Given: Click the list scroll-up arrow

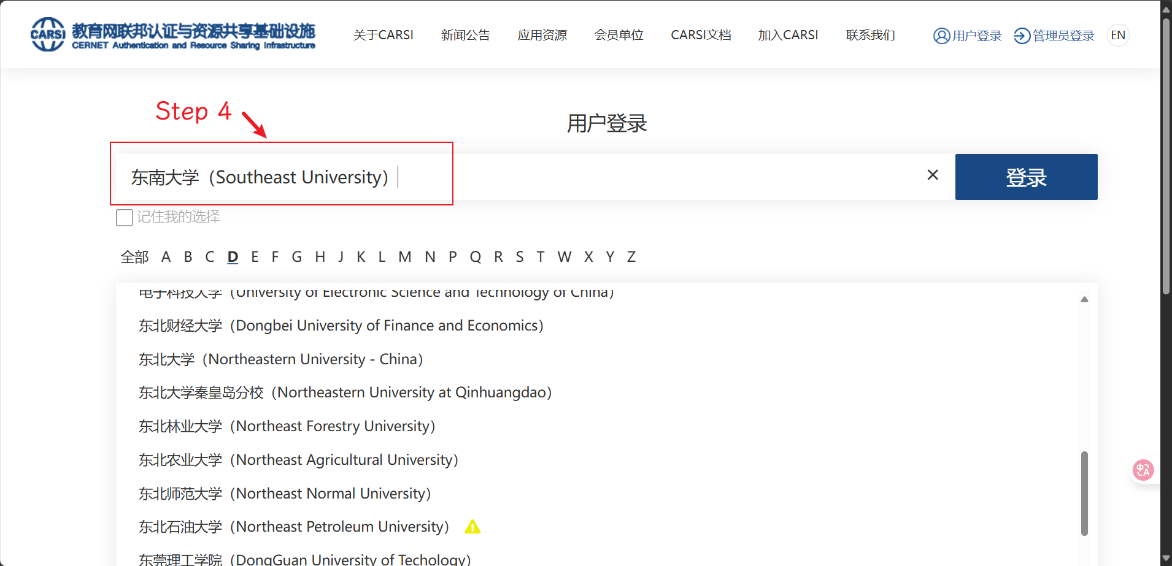Looking at the screenshot, I should pyautogui.click(x=1084, y=299).
